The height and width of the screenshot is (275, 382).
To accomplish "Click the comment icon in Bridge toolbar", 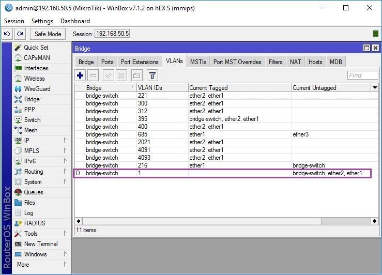I will [136, 75].
